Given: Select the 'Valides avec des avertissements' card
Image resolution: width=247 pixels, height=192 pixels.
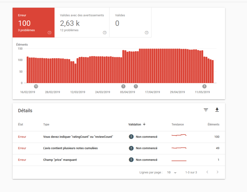Looking at the screenshot, I should (x=82, y=23).
